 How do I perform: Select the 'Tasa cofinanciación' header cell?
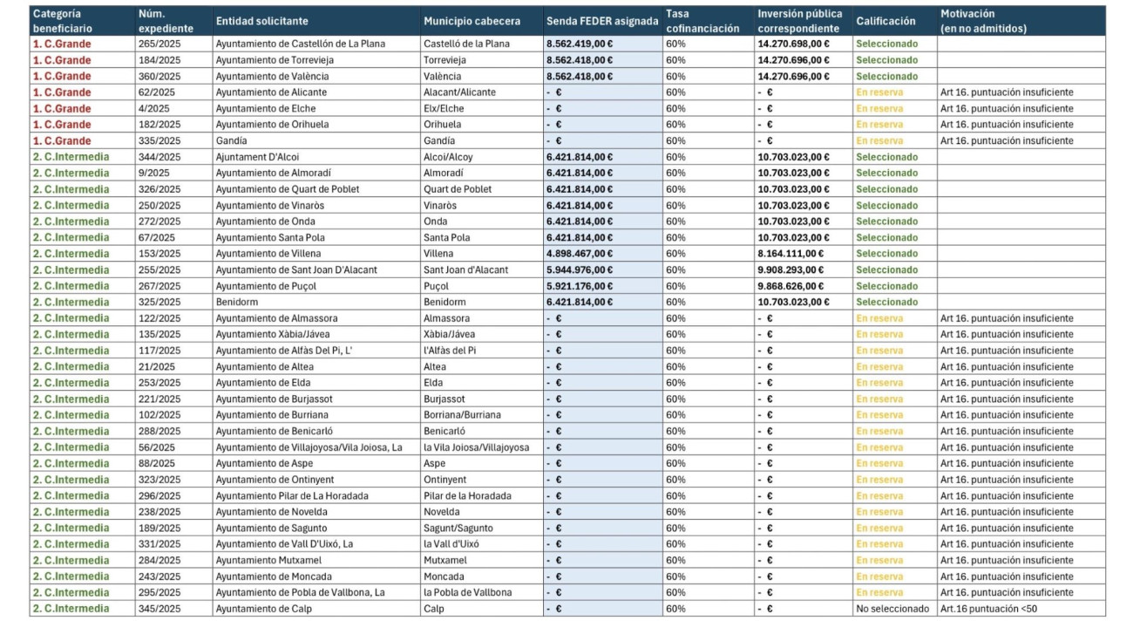coord(702,21)
